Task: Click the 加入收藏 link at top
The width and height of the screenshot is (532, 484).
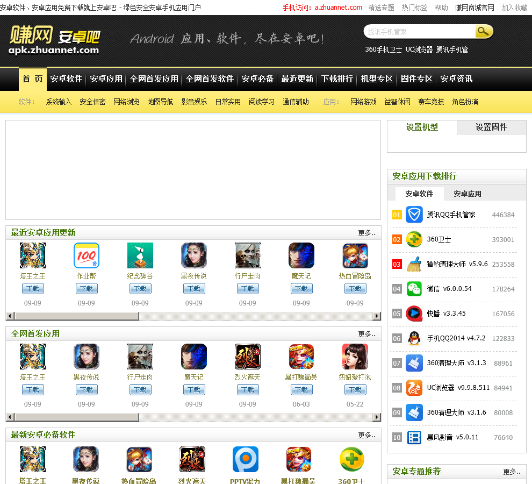Action: click(514, 8)
